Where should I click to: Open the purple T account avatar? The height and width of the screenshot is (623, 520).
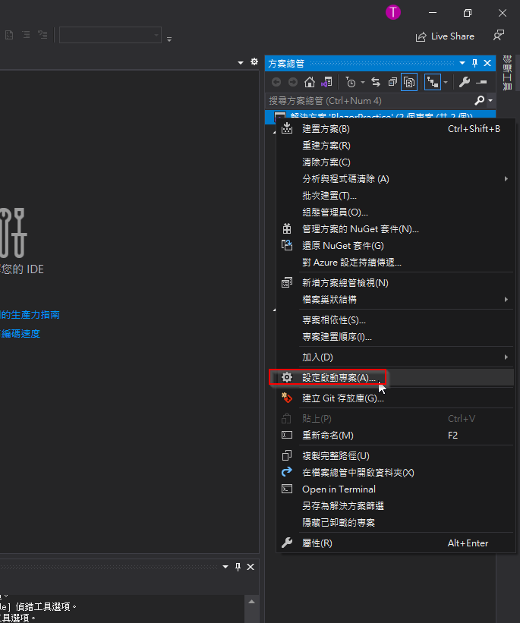tap(393, 12)
